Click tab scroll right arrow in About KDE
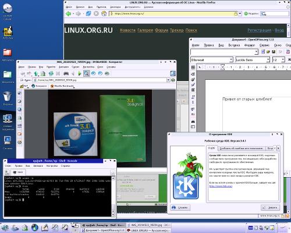Screen dimensions: 291x233 278,148
